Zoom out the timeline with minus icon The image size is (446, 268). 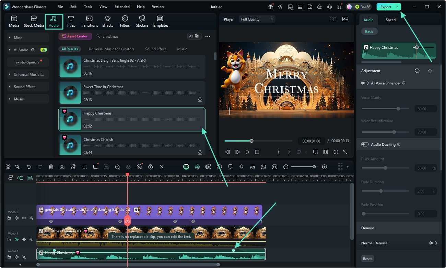(x=286, y=167)
